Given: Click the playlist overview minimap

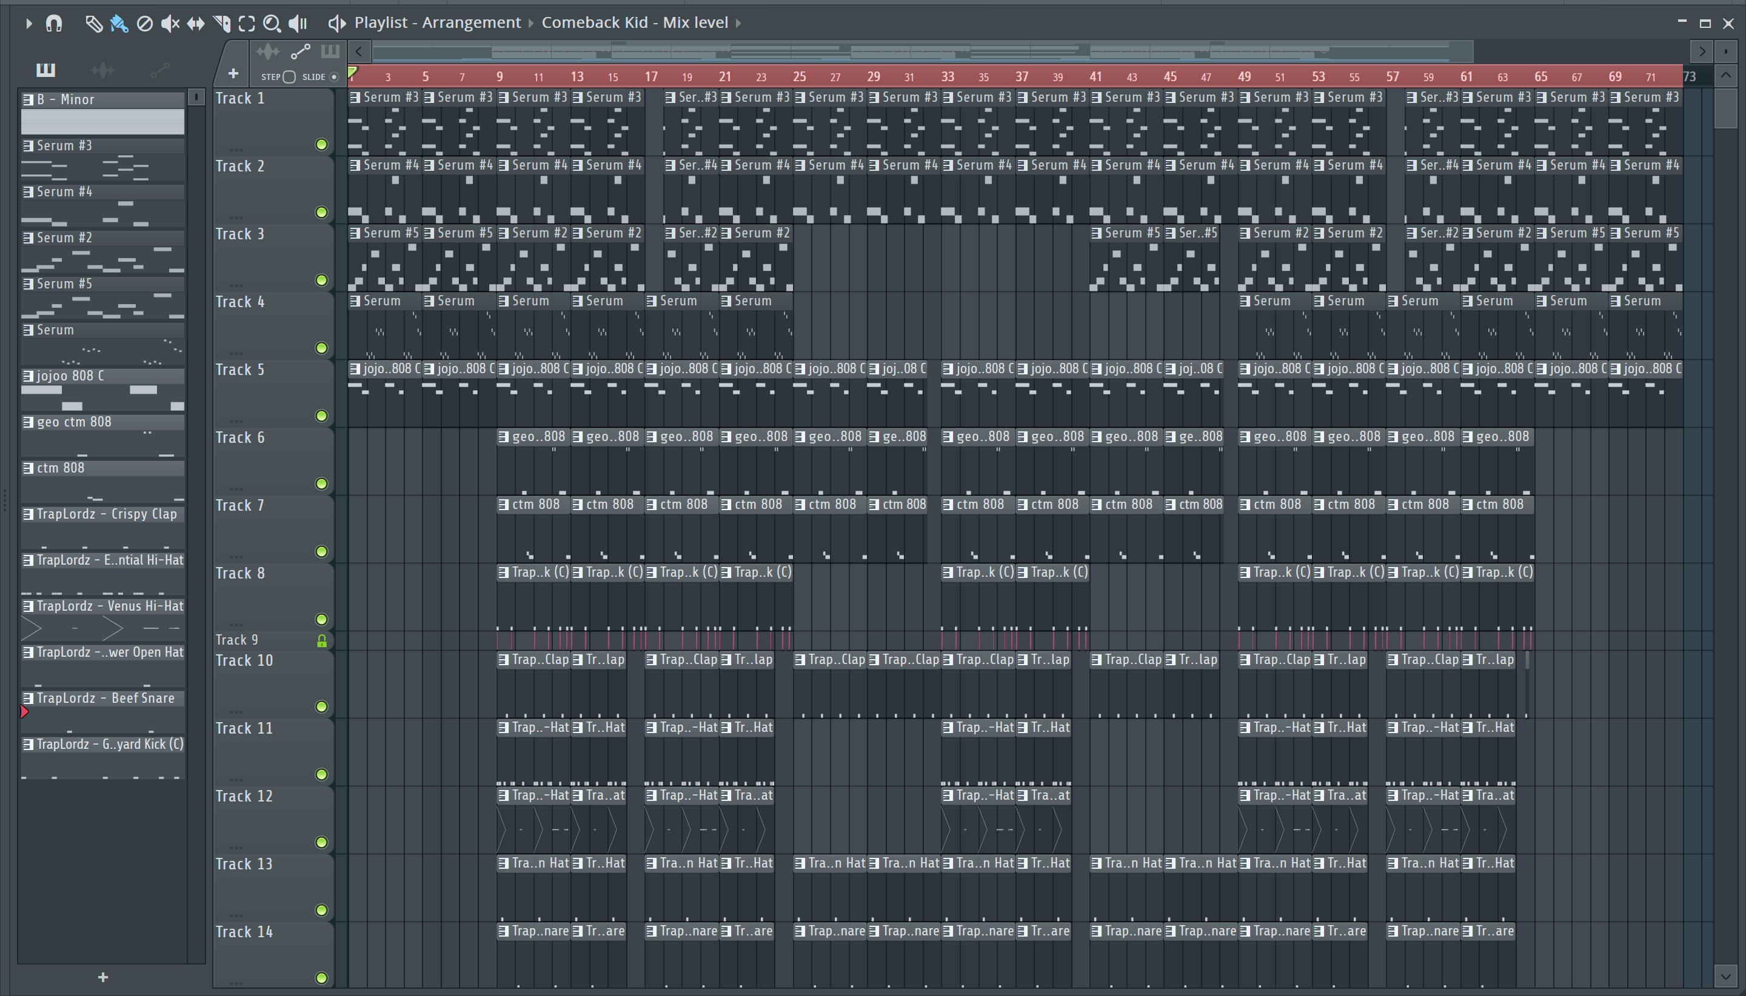Looking at the screenshot, I should coord(922,51).
